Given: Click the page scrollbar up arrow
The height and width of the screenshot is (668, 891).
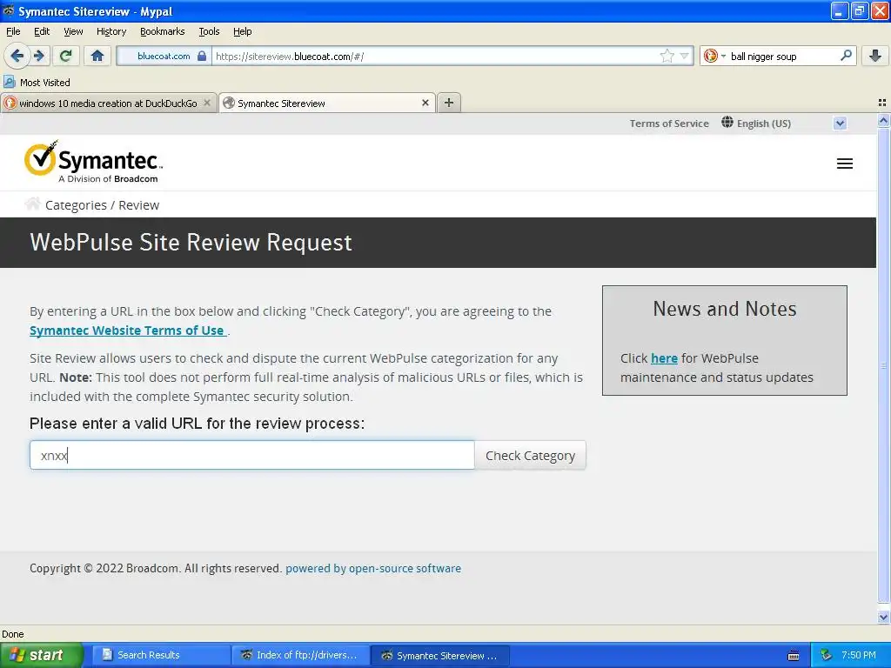Looking at the screenshot, I should click(883, 120).
